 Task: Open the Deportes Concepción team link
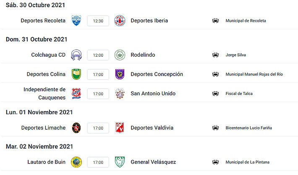tap(157, 74)
